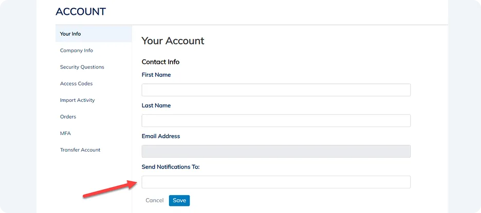Click the First Name label
Image resolution: width=481 pixels, height=213 pixels.
point(156,75)
